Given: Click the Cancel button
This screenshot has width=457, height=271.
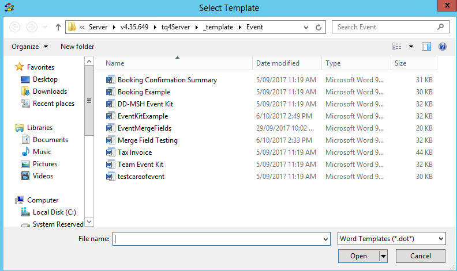Looking at the screenshot, I should click(421, 256).
